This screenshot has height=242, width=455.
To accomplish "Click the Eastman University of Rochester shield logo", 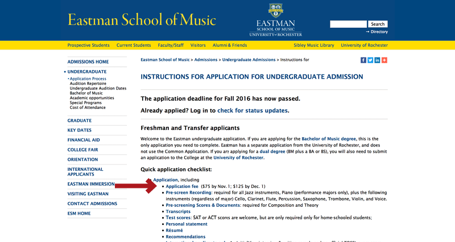I will [x=276, y=20].
